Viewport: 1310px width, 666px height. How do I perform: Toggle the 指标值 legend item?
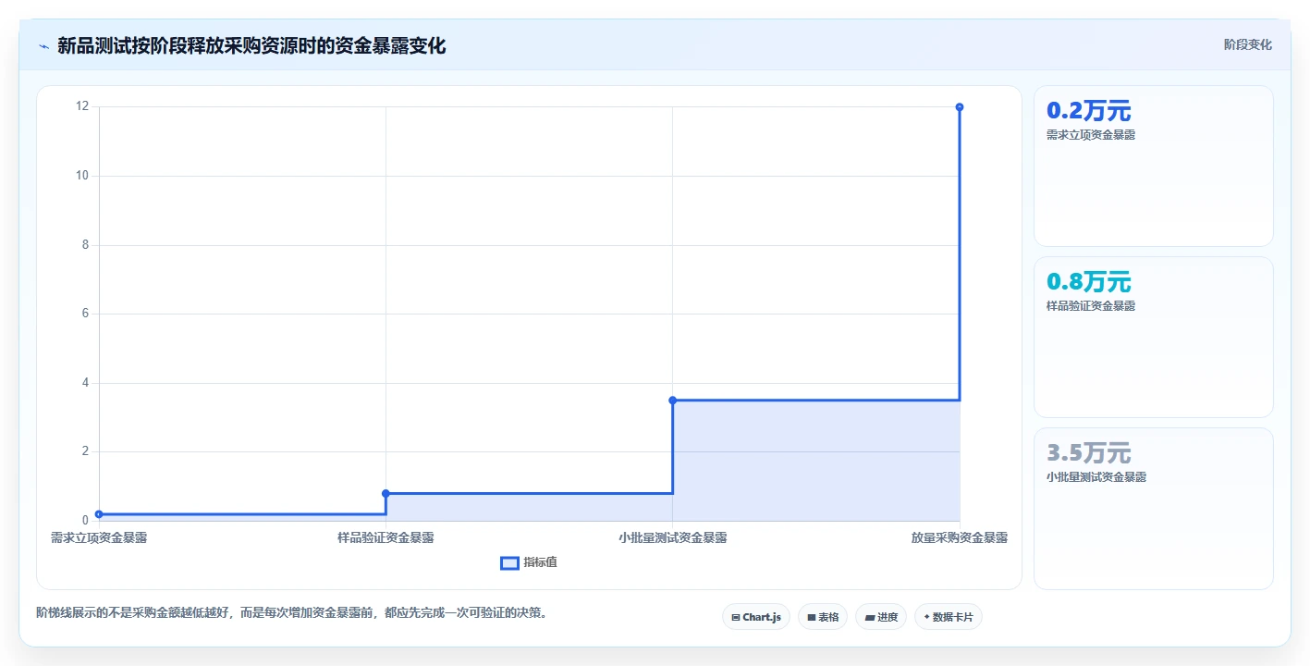(x=529, y=562)
